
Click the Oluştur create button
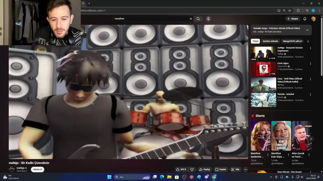[x=293, y=19]
